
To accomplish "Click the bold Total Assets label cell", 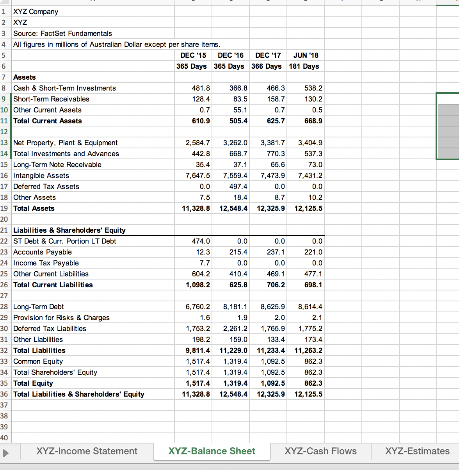I will 34,208.
